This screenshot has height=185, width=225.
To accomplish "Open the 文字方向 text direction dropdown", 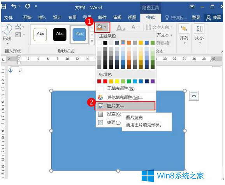I will click(159, 27).
